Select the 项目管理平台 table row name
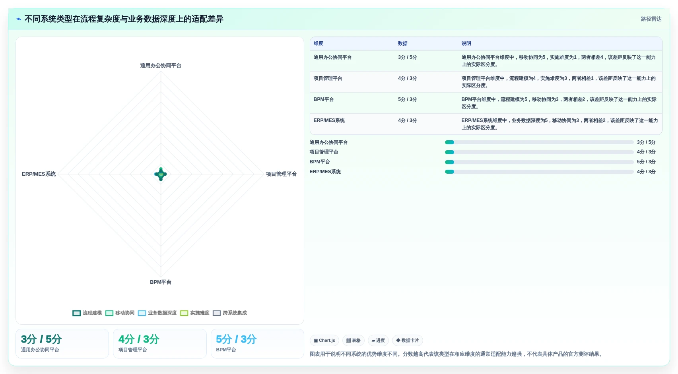This screenshot has width=678, height=374. (328, 79)
